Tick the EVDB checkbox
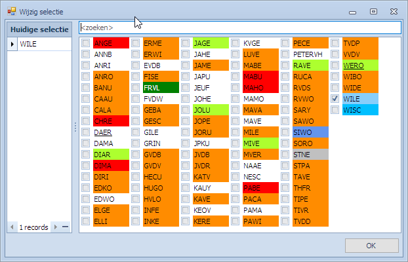This screenshot has width=408, height=262. [x=135, y=65]
